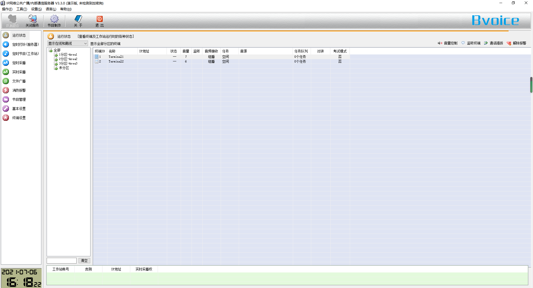The height and width of the screenshot is (288, 533).
Task: Open the 语言(L) menu
Action: (51, 9)
